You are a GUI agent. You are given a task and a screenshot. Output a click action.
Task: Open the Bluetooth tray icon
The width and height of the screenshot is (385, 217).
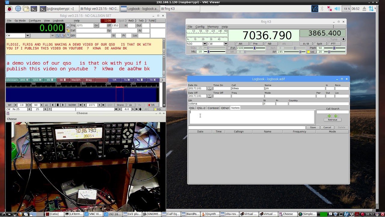tap(322, 9)
